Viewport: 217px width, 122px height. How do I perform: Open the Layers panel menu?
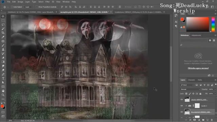tap(215, 80)
